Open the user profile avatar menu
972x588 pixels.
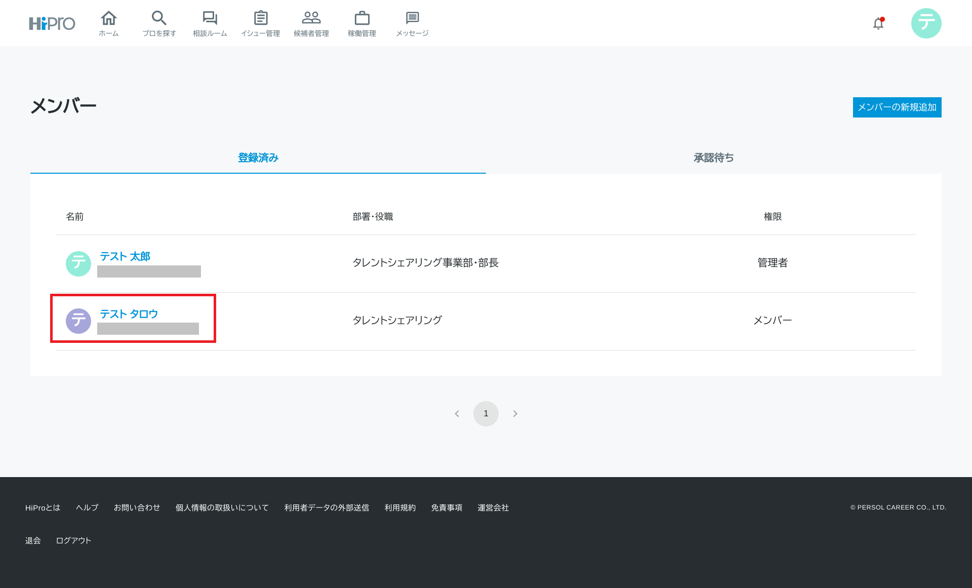pos(926,23)
